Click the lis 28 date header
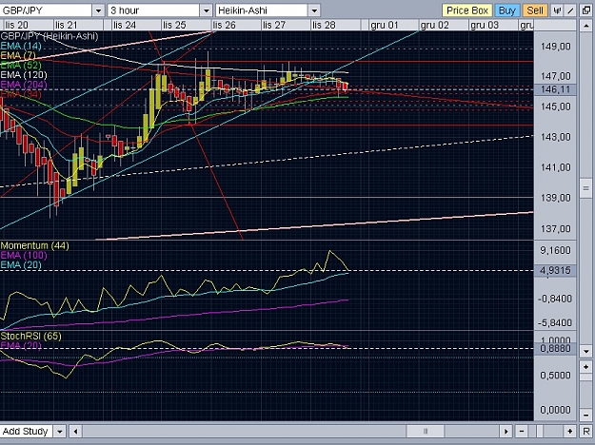Image resolution: width=595 pixels, height=445 pixels. pyautogui.click(x=324, y=25)
